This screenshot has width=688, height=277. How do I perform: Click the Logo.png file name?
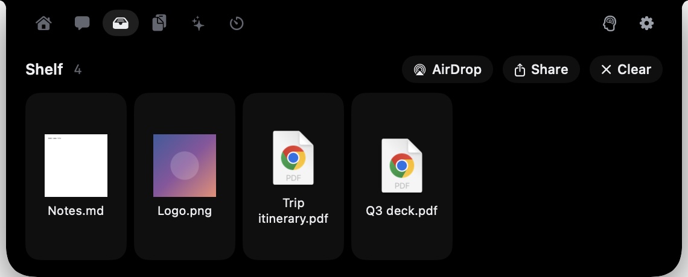click(184, 211)
